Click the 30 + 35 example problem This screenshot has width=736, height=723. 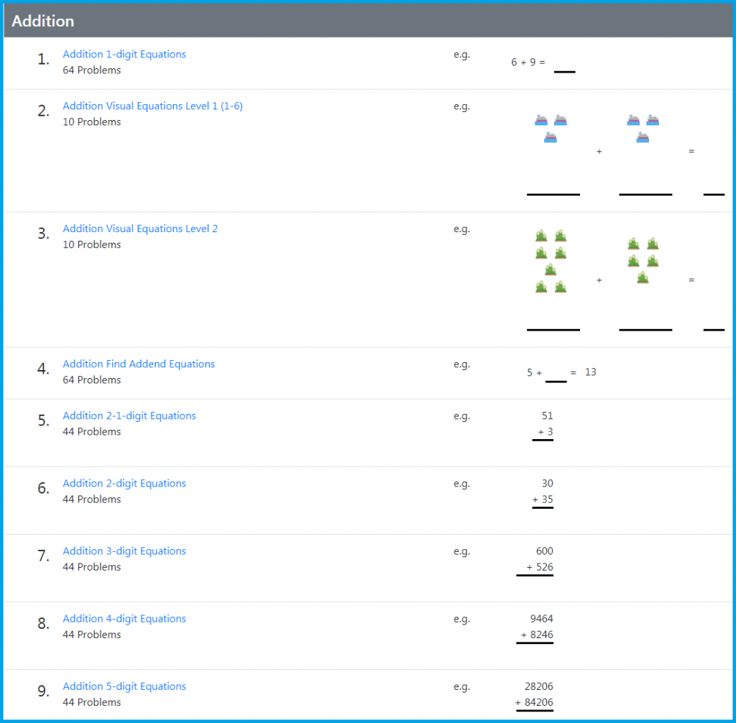pyautogui.click(x=544, y=492)
